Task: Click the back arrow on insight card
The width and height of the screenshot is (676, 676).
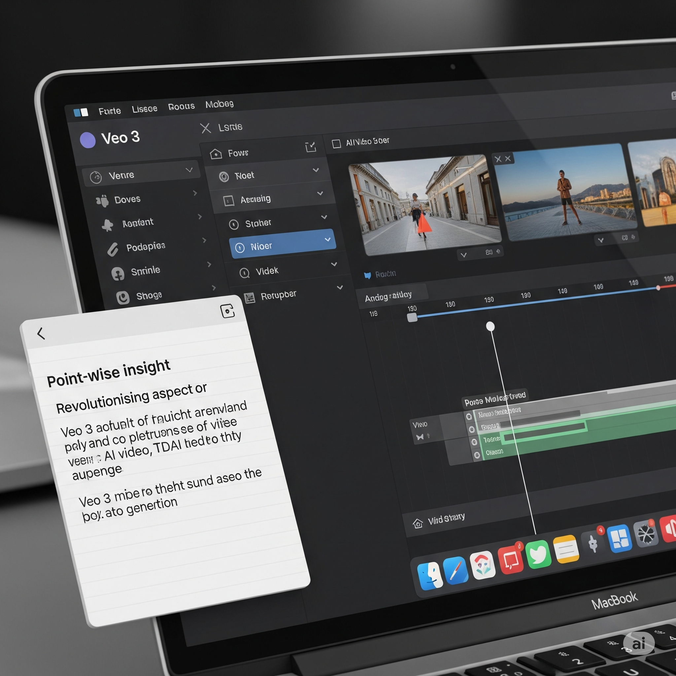Action: click(x=41, y=333)
